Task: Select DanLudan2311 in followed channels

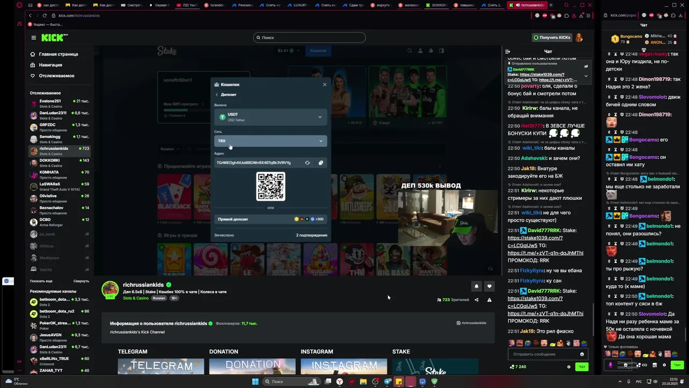Action: point(59,115)
